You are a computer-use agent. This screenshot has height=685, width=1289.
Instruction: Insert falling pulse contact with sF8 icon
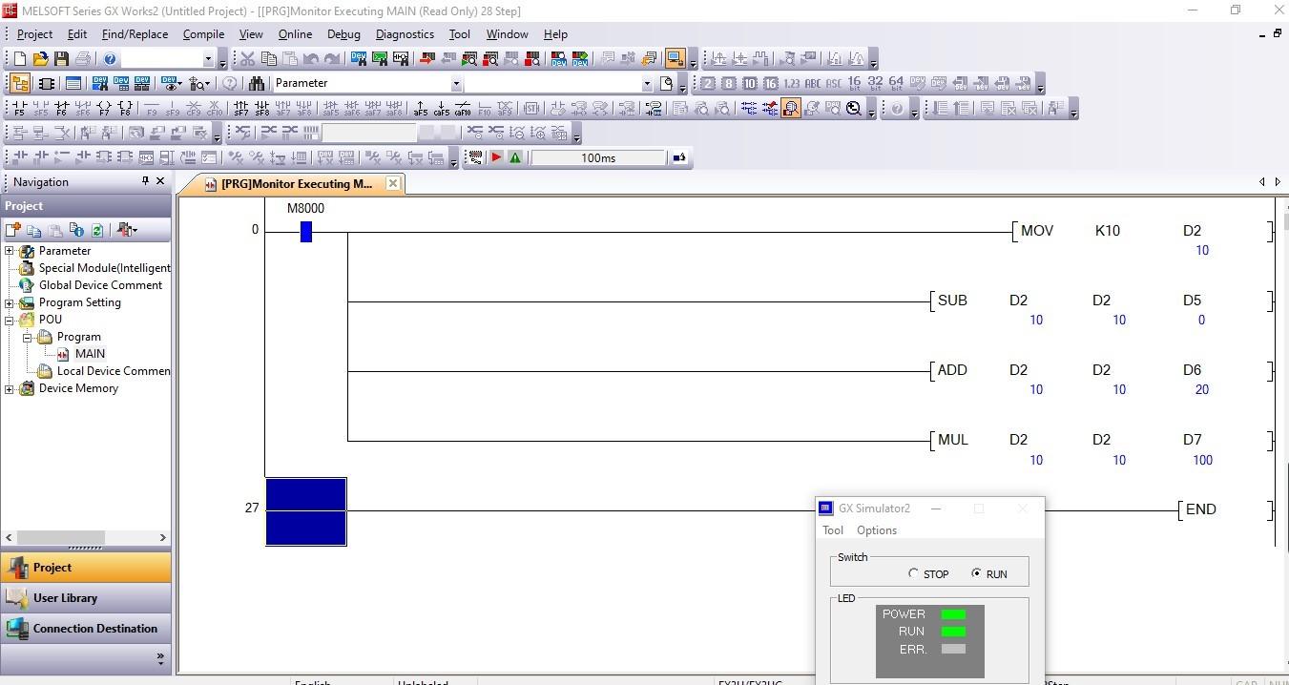click(262, 109)
